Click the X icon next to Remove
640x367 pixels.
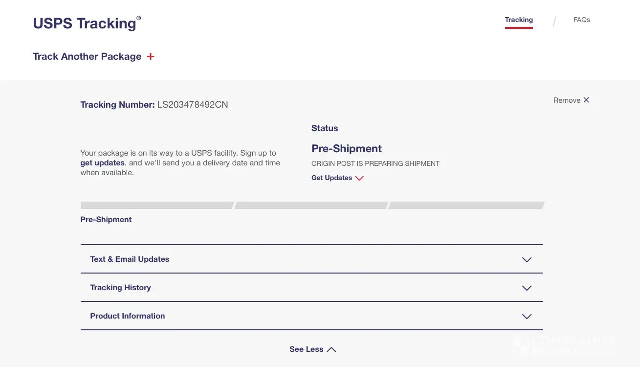(x=586, y=100)
